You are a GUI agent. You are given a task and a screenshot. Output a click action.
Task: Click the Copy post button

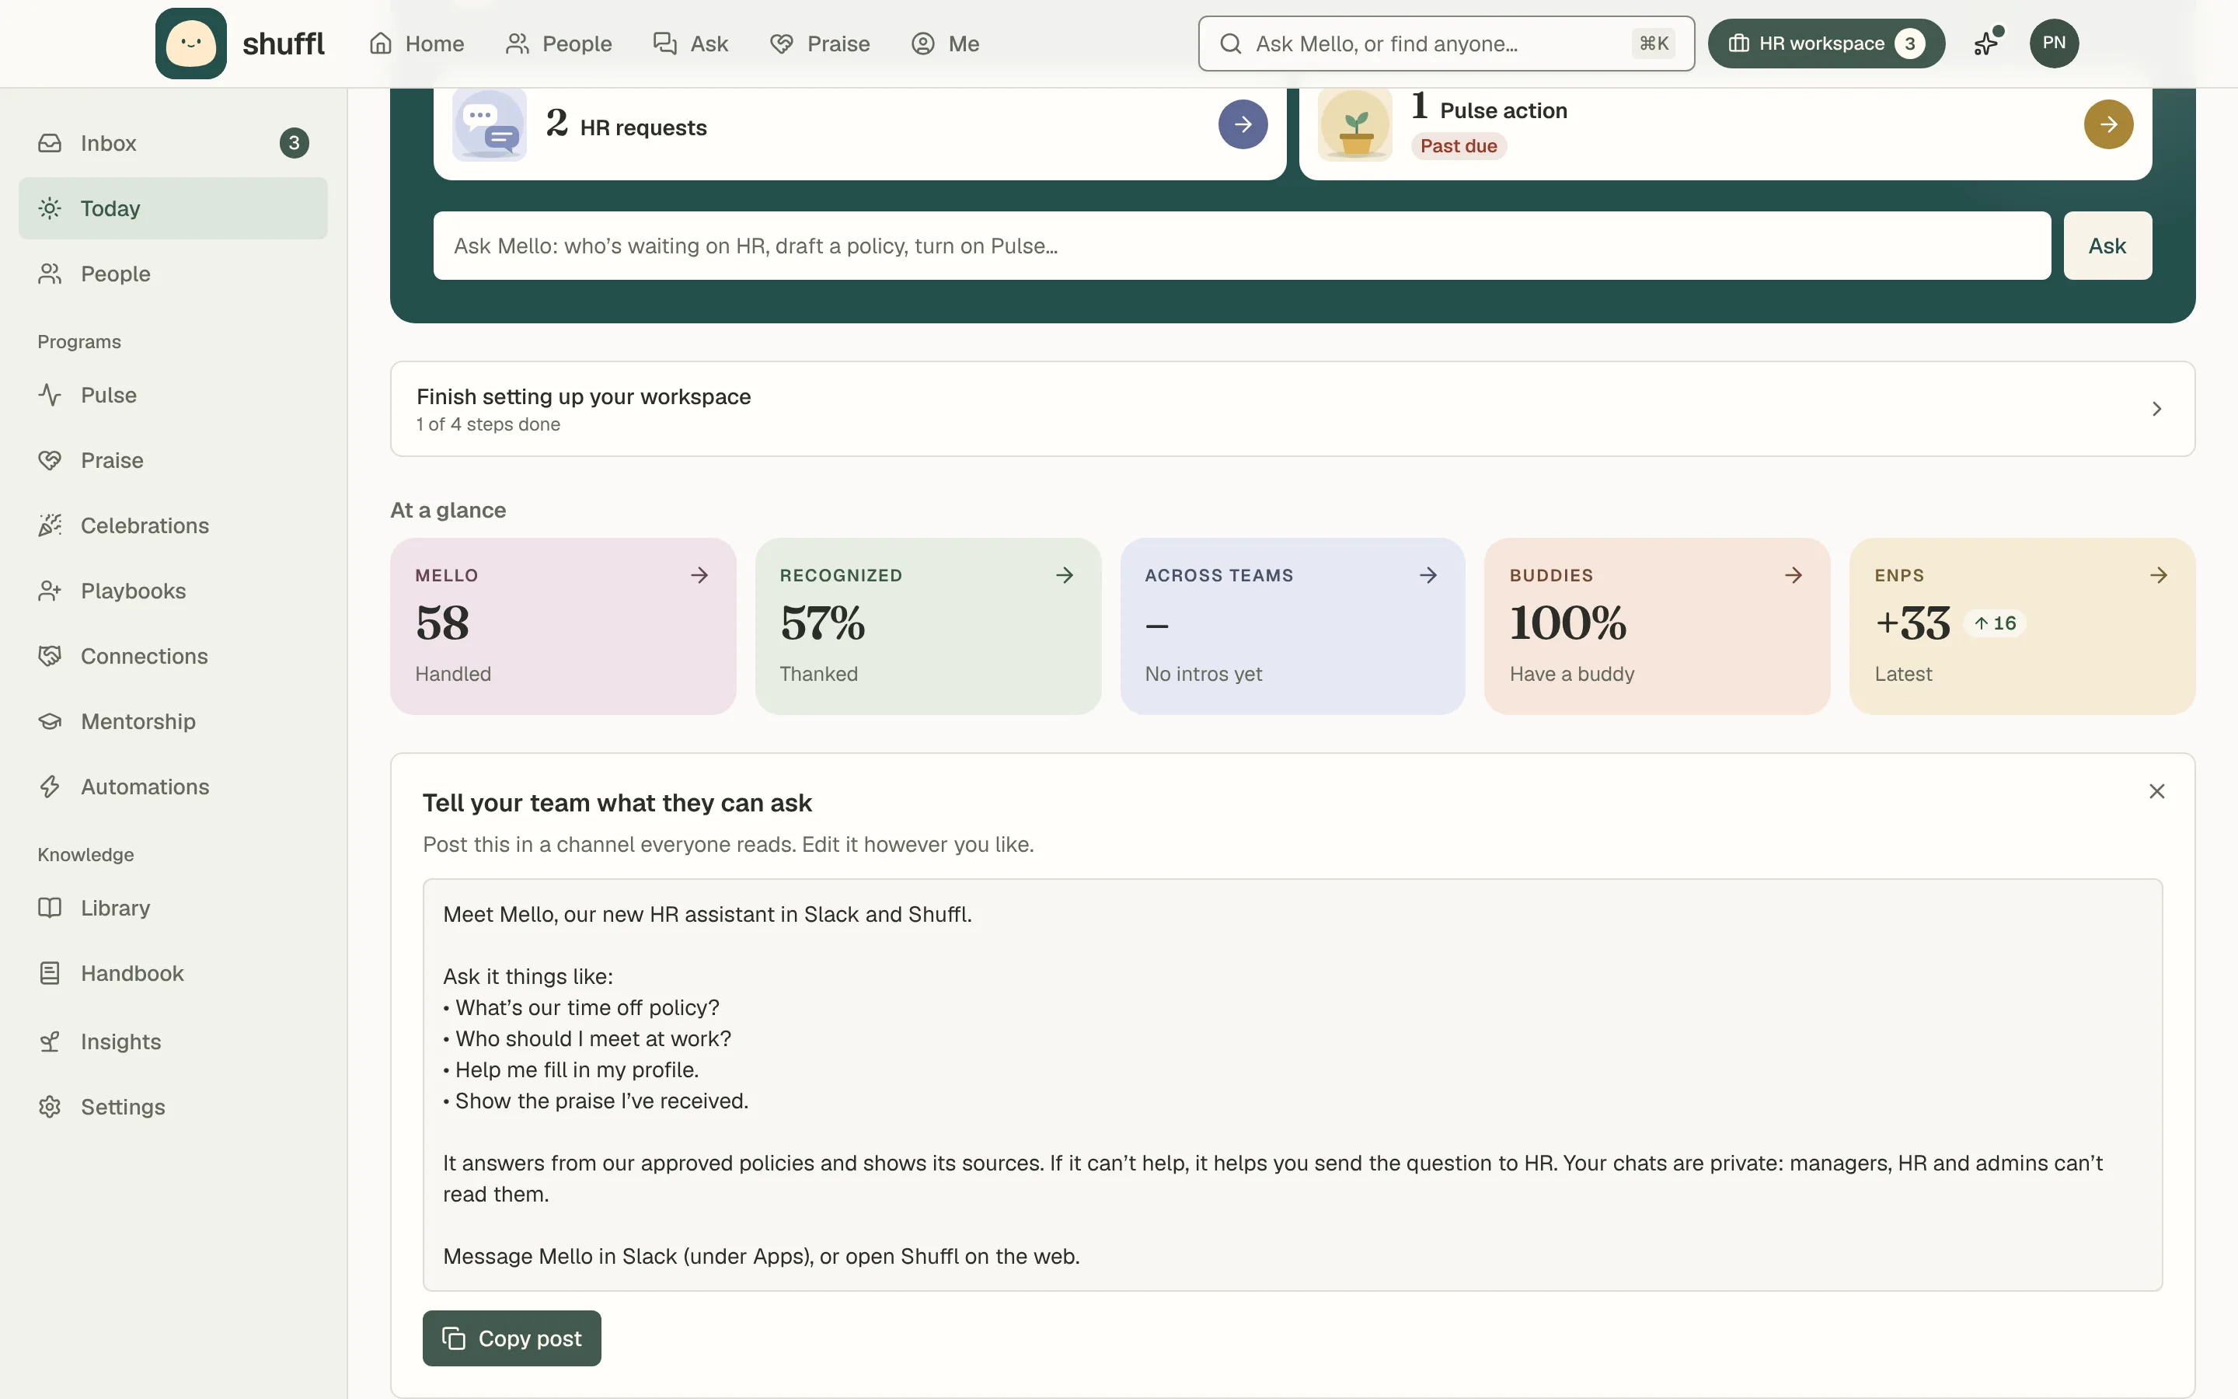pyautogui.click(x=511, y=1338)
